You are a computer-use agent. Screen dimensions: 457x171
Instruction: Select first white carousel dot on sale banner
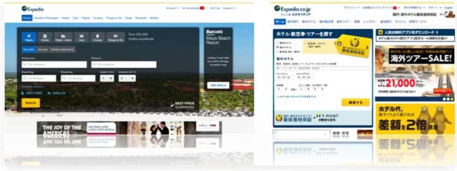[444, 99]
